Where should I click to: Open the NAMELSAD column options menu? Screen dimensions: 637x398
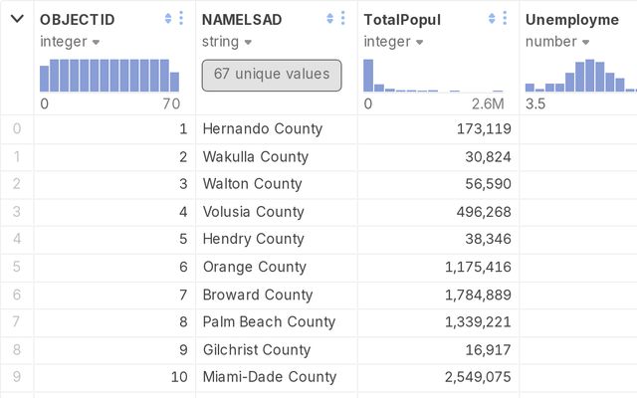(343, 19)
